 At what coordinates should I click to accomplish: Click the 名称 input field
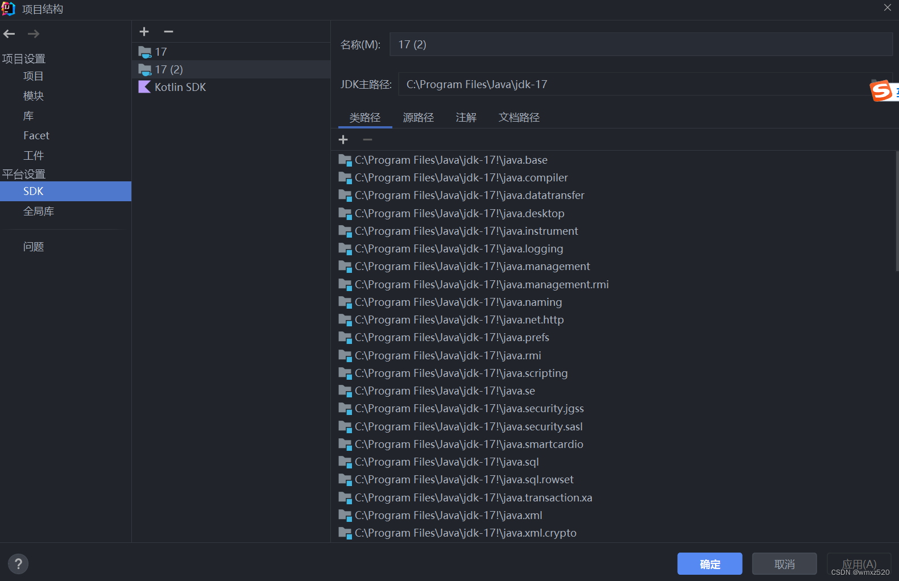tap(641, 44)
